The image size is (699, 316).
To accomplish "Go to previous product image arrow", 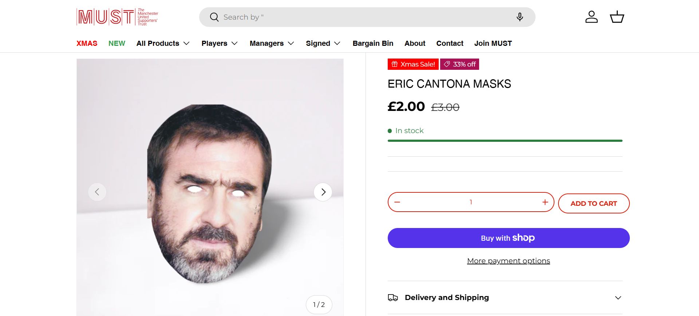I will [x=97, y=192].
